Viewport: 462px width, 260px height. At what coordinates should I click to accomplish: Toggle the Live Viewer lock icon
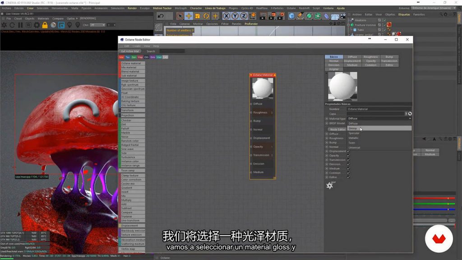[x=45, y=25]
